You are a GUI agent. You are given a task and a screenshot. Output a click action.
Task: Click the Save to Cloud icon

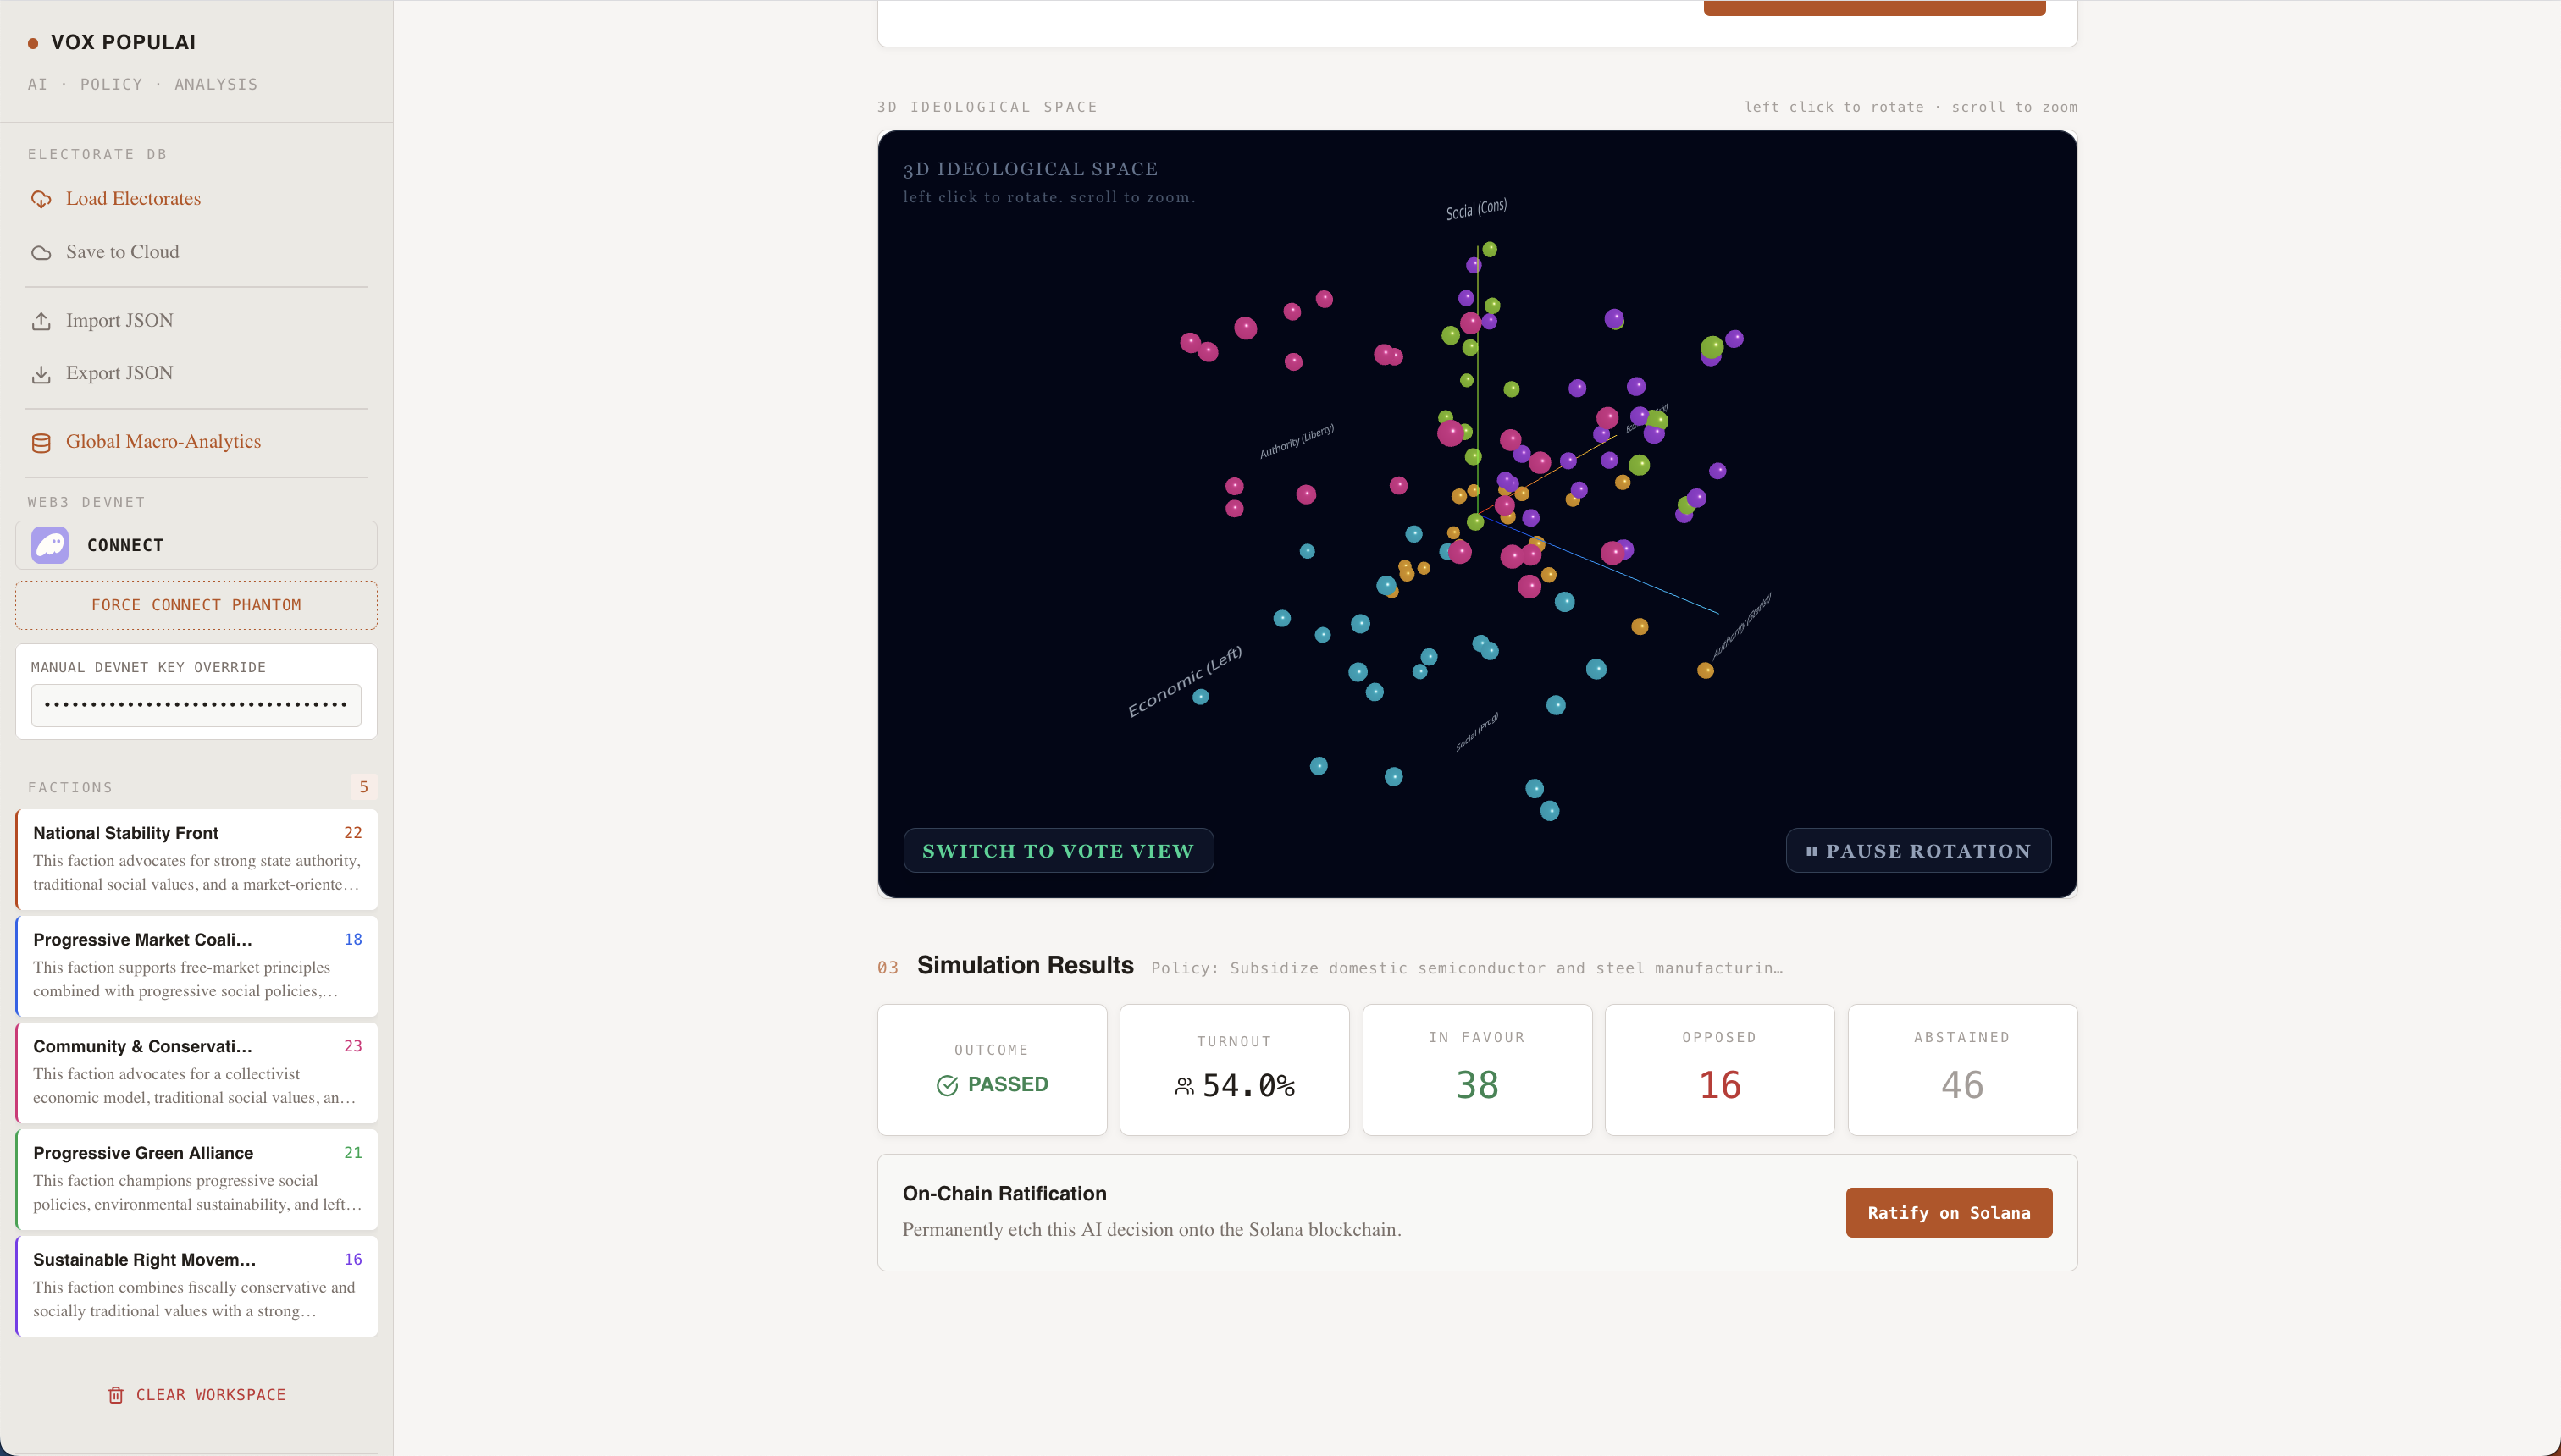[41, 253]
